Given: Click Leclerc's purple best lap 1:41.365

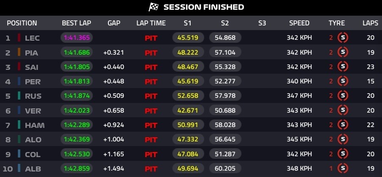Looking at the screenshot, I should coord(77,38).
